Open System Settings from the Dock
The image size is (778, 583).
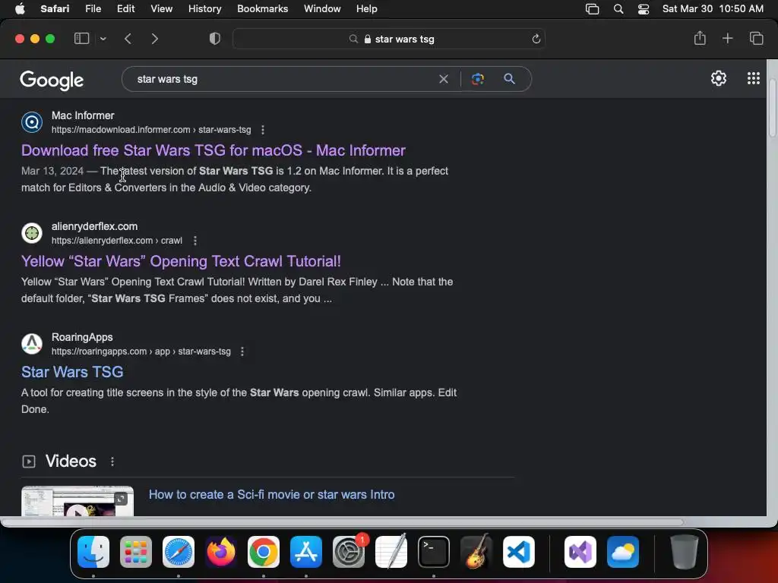[x=348, y=552]
